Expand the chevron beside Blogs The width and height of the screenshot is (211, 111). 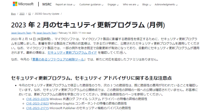pos(150,5)
